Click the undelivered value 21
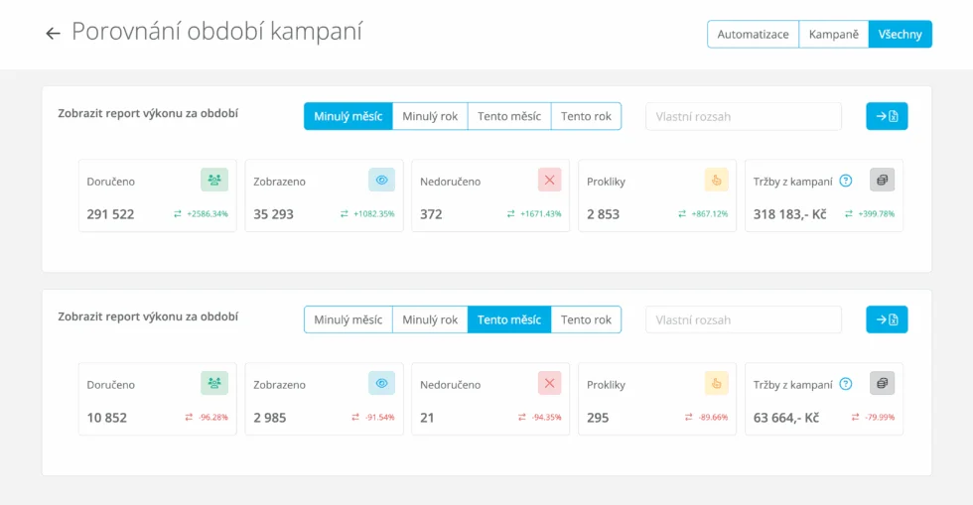This screenshot has height=505, width=973. [x=427, y=418]
